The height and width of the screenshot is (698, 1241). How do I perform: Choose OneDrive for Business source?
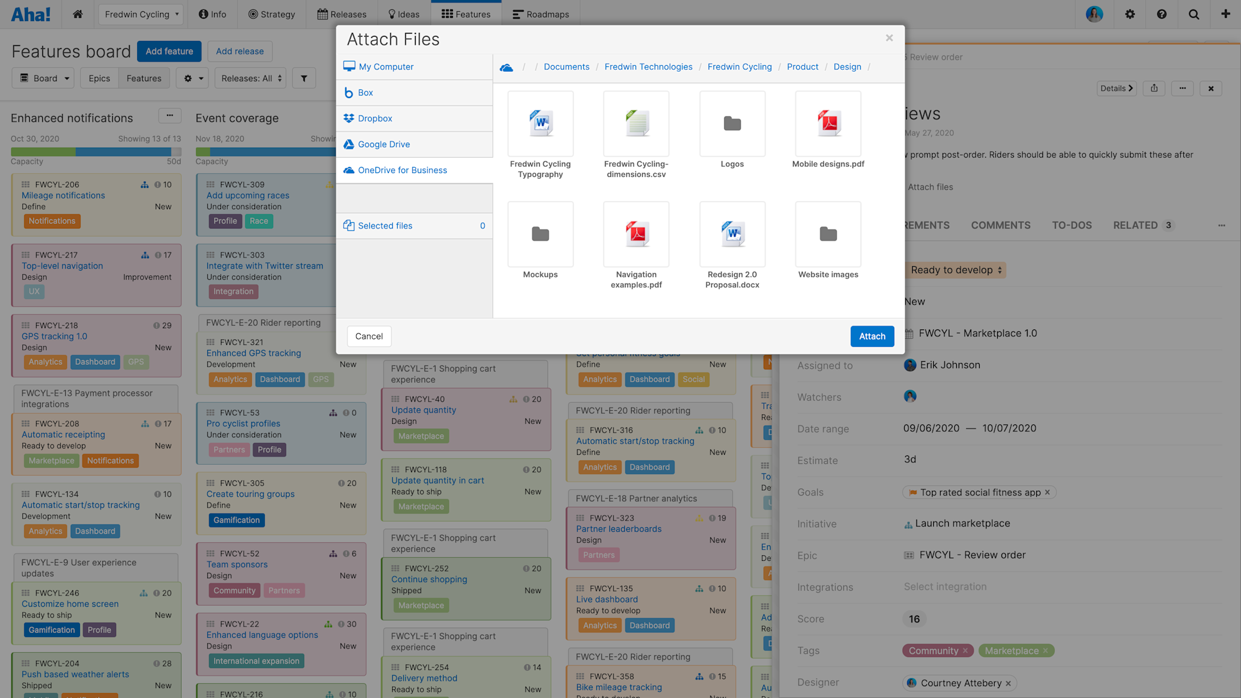point(401,170)
